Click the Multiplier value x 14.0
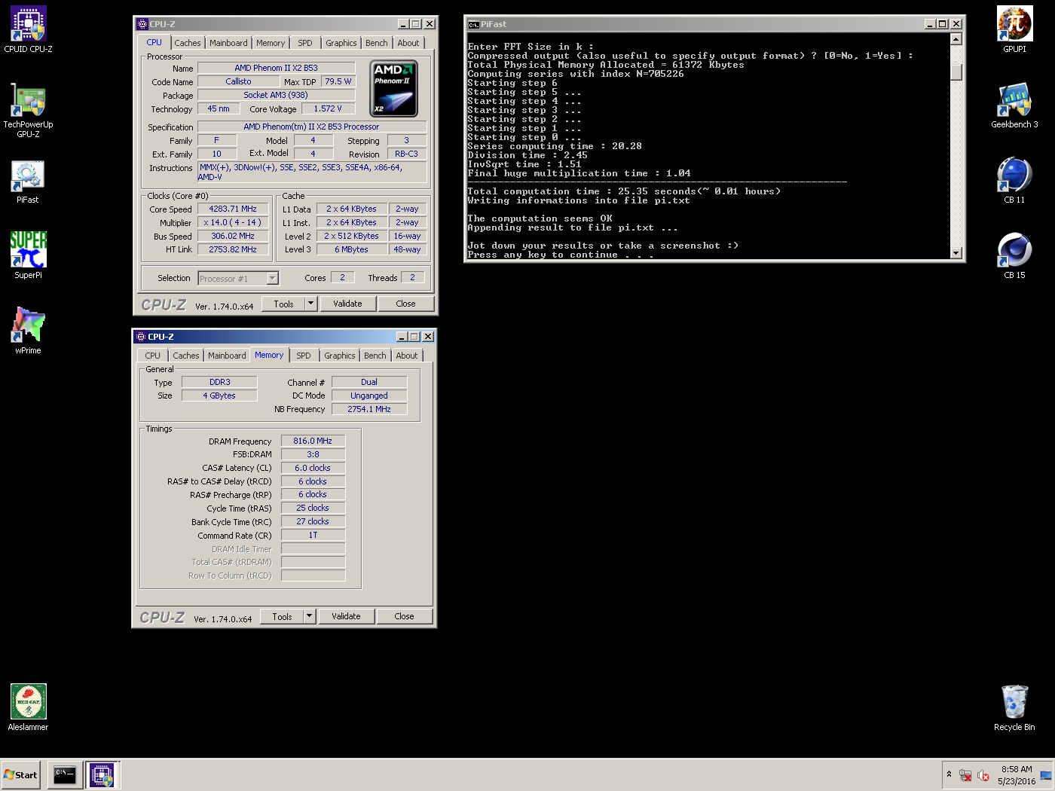This screenshot has height=791, width=1055. [233, 222]
